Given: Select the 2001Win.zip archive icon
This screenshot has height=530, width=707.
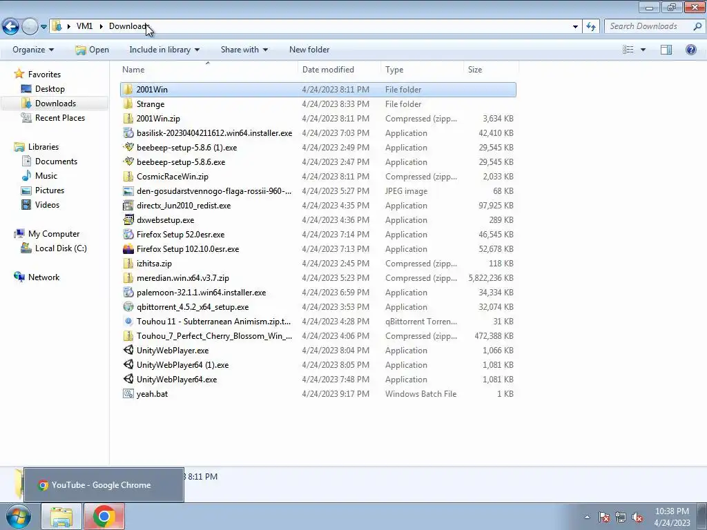Looking at the screenshot, I should coord(128,119).
